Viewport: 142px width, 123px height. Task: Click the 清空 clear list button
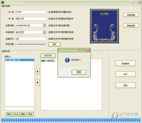[30, 114]
